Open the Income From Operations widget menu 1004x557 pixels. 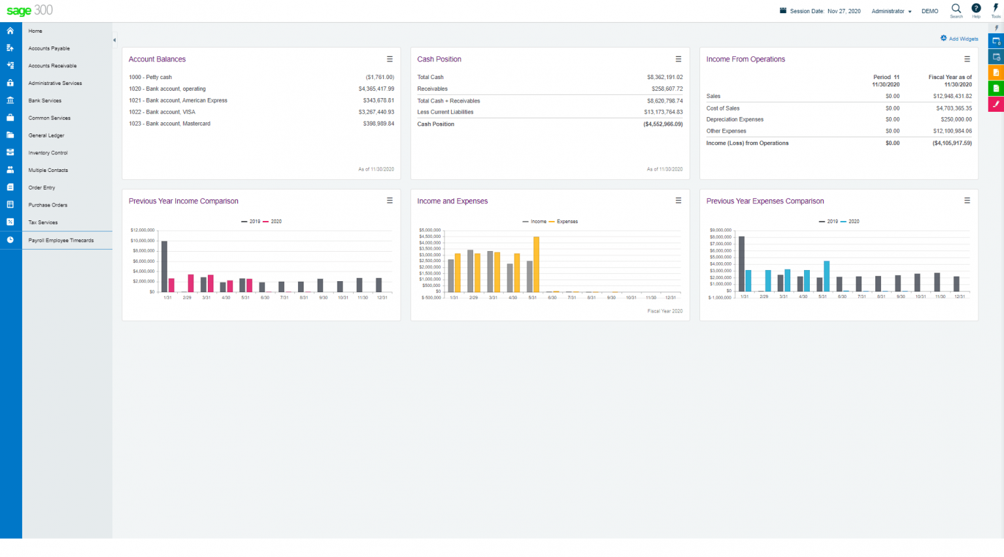[x=967, y=58]
